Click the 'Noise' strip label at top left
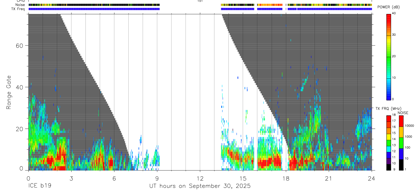Viewport: 418px width, 193px height. [20, 5]
